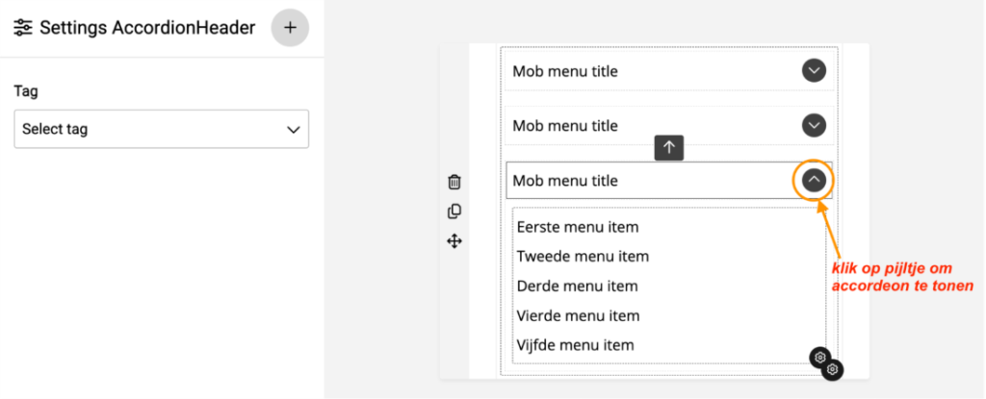
Task: Click Eerste menu item
Action: (578, 227)
